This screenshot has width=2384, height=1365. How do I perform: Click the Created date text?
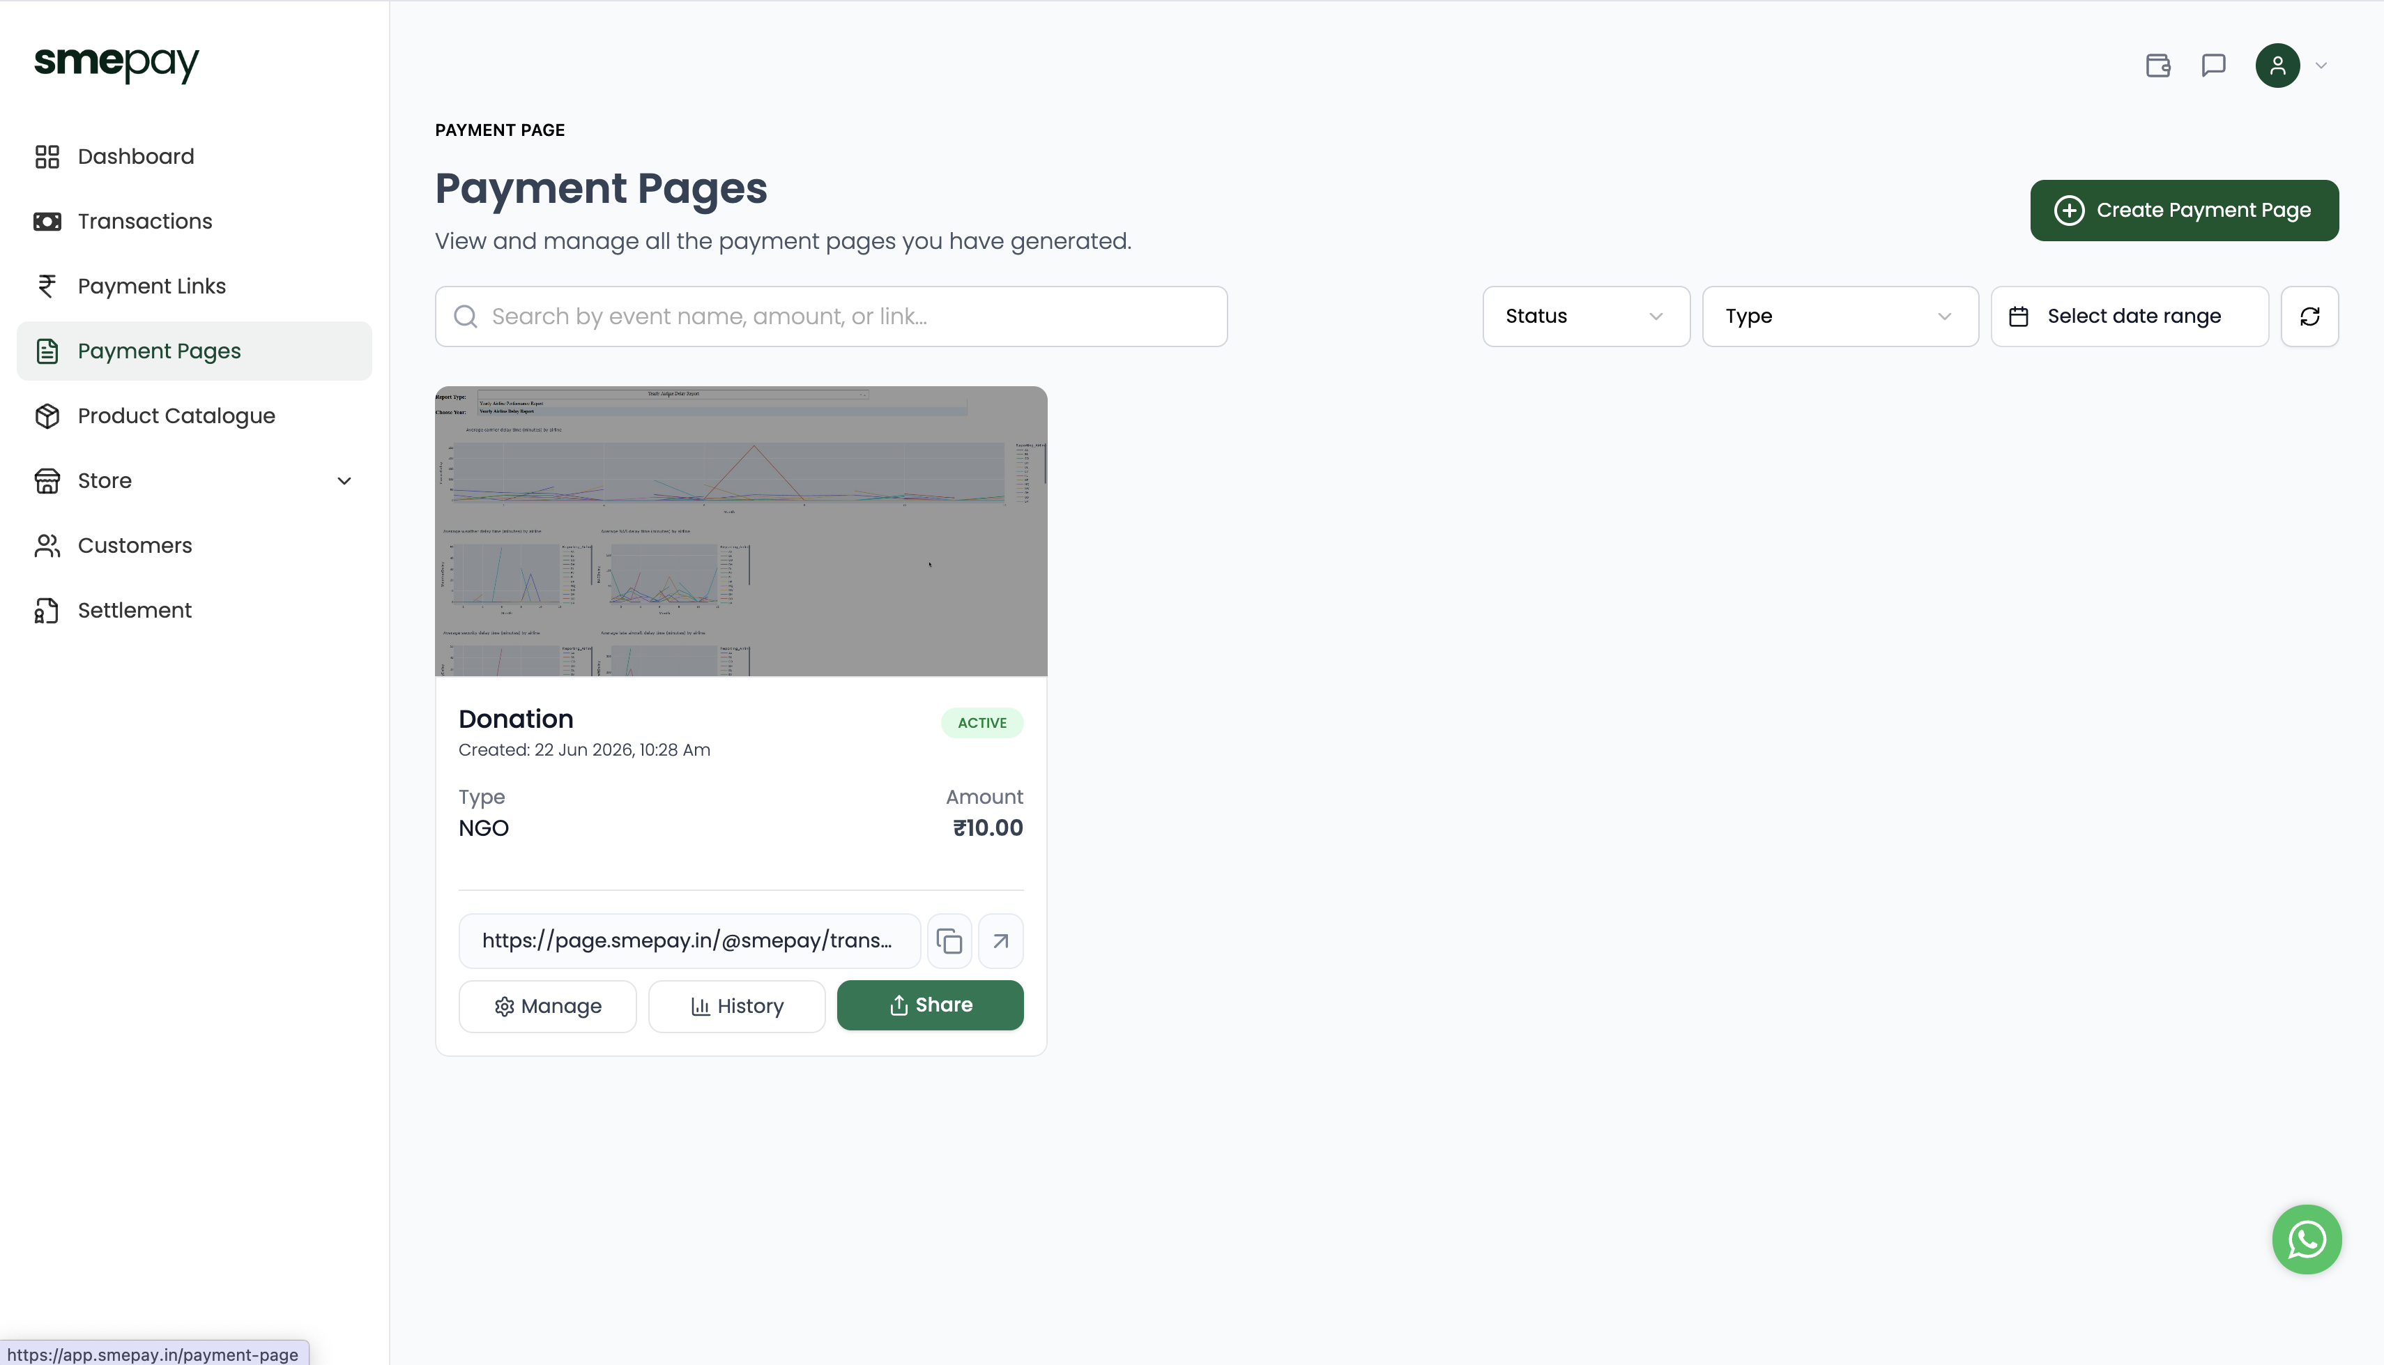pyautogui.click(x=584, y=750)
